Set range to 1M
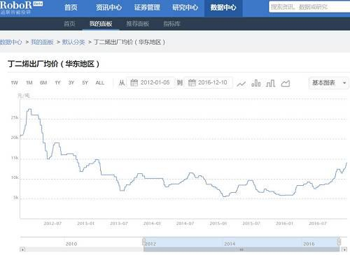350x255 pixels. point(29,82)
